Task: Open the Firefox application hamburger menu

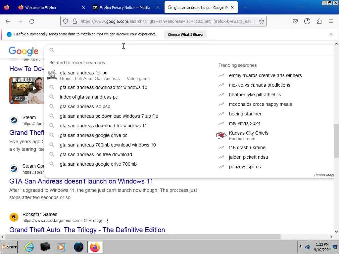Action: 331,21
